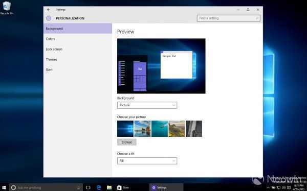
Task: Select the beach rocks picture thumbnail
Action: (x=143, y=129)
